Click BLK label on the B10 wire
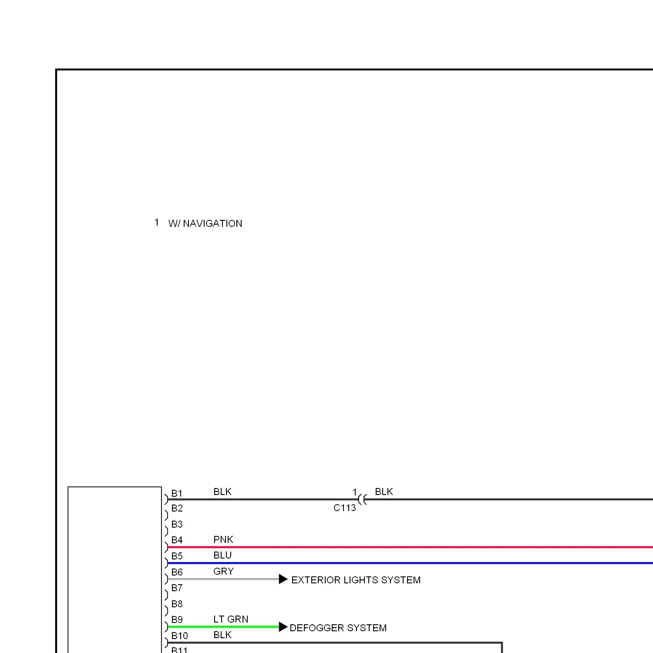The height and width of the screenshot is (653, 653). pyautogui.click(x=222, y=635)
